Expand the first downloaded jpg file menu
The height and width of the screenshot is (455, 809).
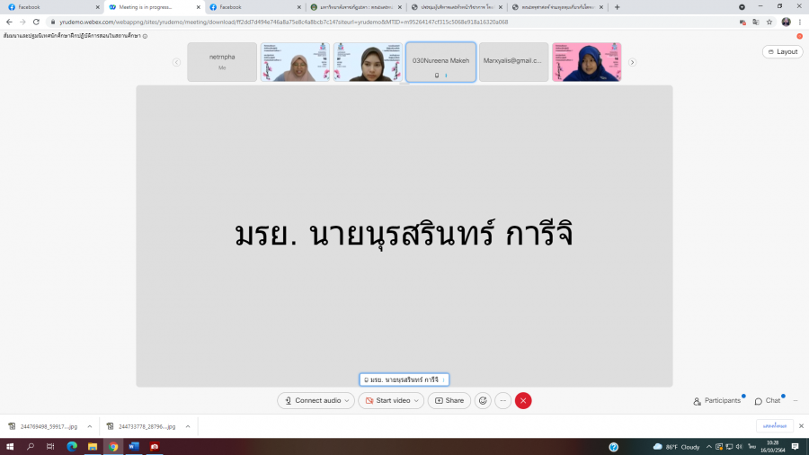pyautogui.click(x=90, y=426)
